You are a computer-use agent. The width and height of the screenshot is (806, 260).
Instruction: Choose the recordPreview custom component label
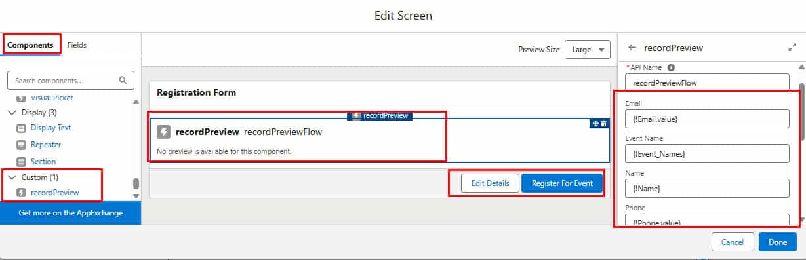[55, 193]
